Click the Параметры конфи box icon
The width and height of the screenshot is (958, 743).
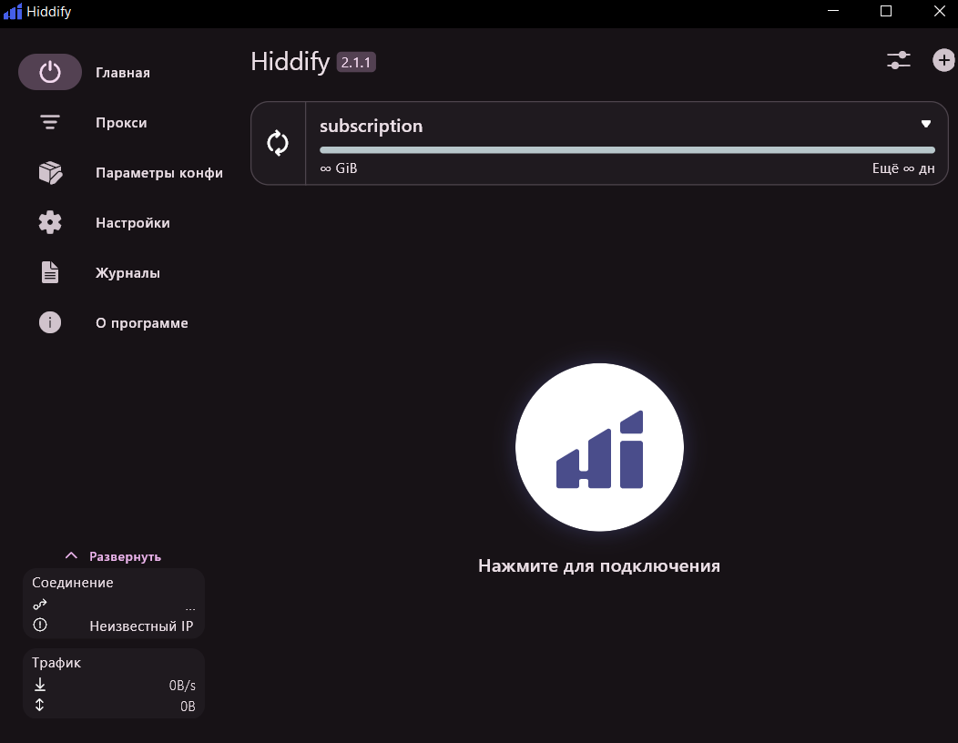pos(50,173)
